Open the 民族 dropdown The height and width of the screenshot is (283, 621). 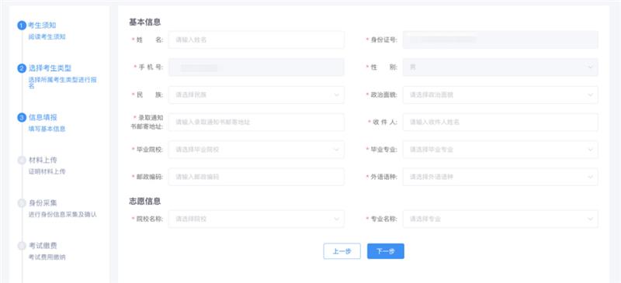tap(256, 95)
